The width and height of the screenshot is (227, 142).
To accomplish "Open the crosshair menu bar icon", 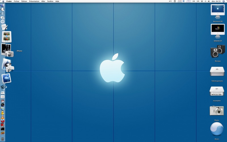I will point(205,1).
